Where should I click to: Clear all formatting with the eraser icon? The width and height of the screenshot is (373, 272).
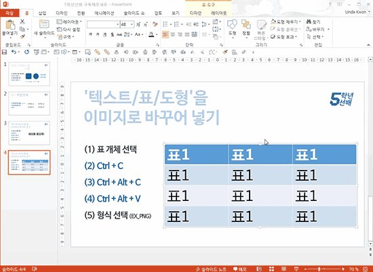click(x=155, y=24)
